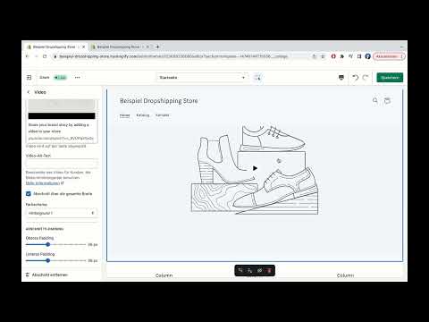Click the browser forward arrow
This screenshot has width=429, height=322.
(36, 56)
